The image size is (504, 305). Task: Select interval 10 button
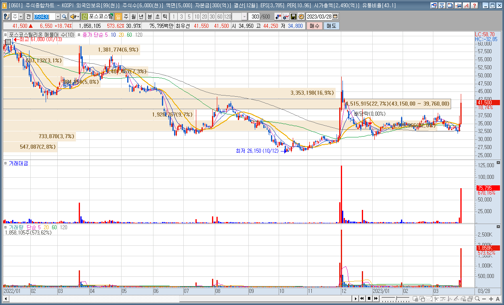(197, 17)
